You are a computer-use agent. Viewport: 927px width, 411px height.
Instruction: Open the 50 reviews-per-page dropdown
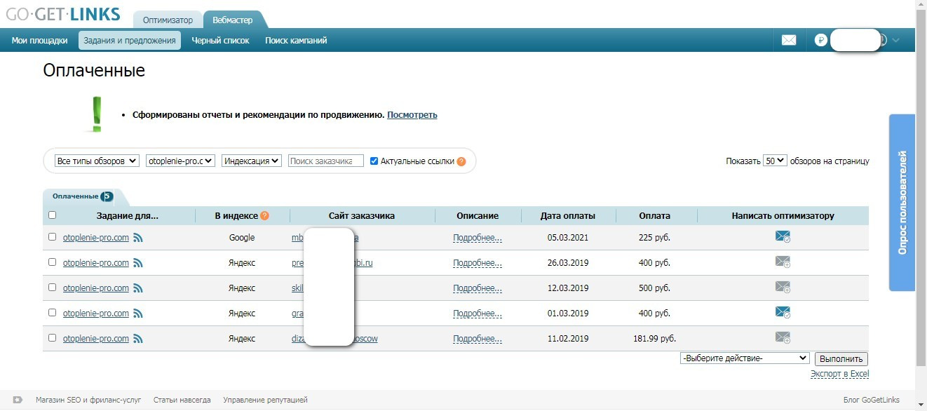[x=775, y=161]
